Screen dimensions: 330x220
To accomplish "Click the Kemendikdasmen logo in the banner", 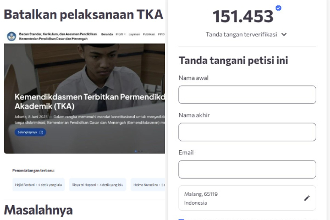I will [12, 36].
